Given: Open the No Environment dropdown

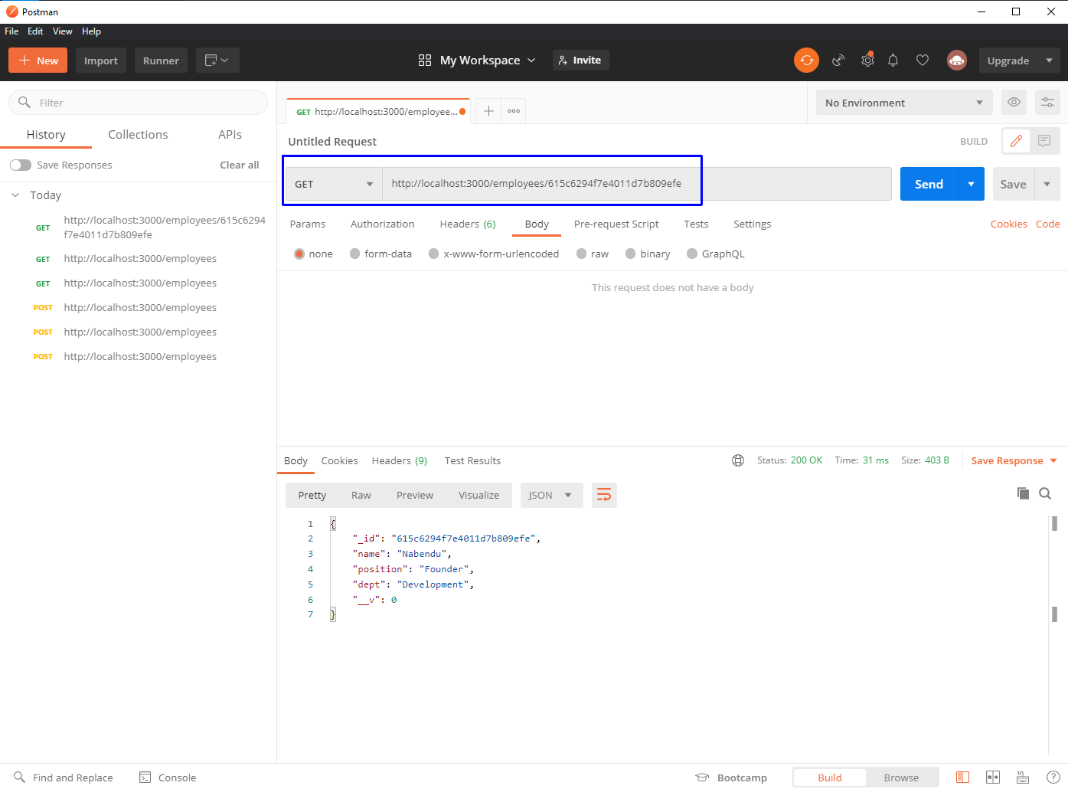Looking at the screenshot, I should (x=904, y=103).
